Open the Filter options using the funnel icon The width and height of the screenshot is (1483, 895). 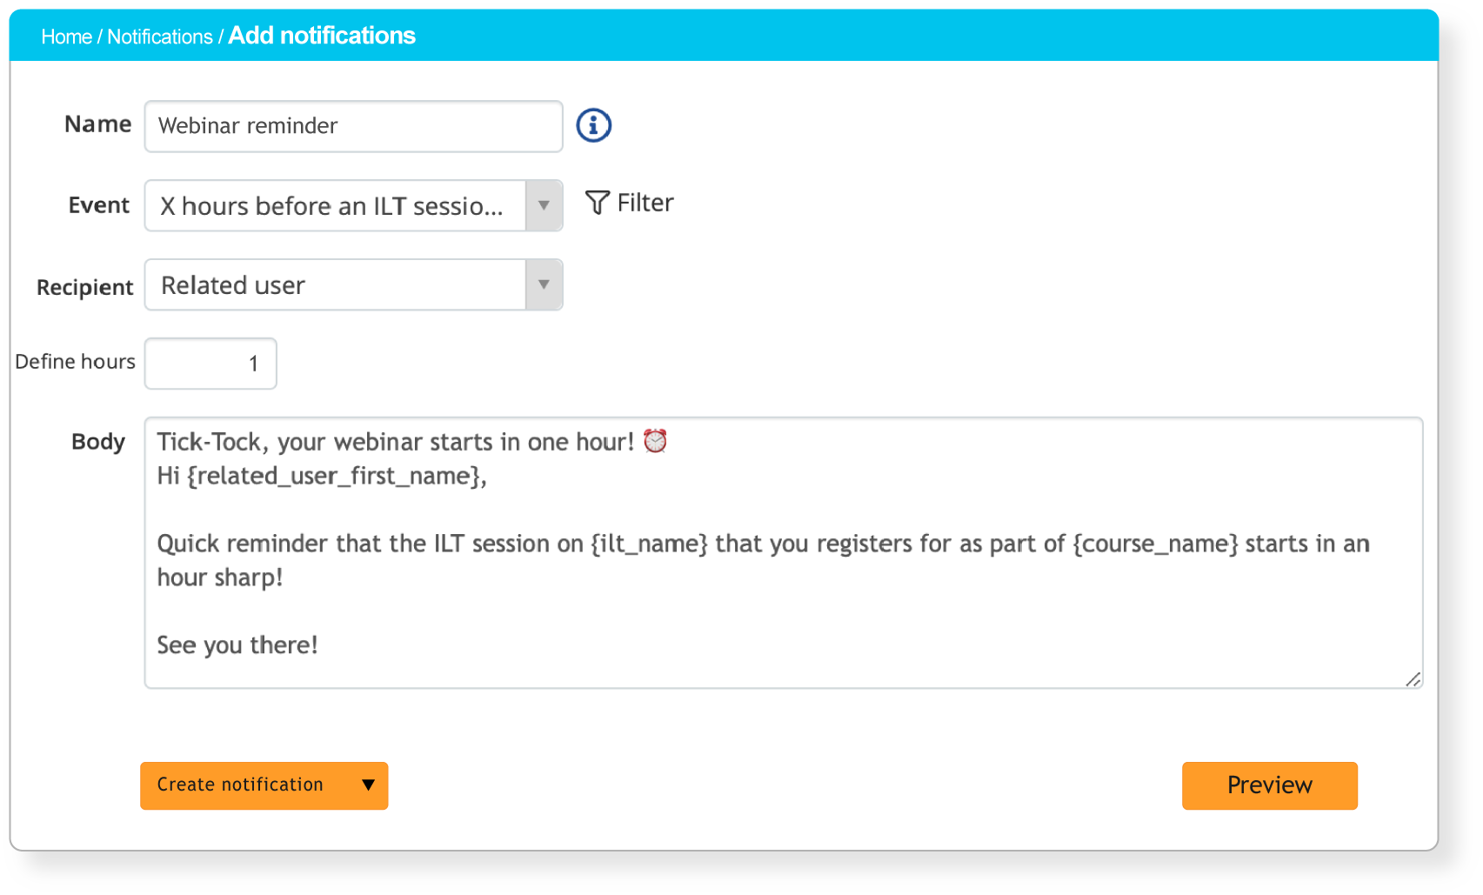[597, 202]
